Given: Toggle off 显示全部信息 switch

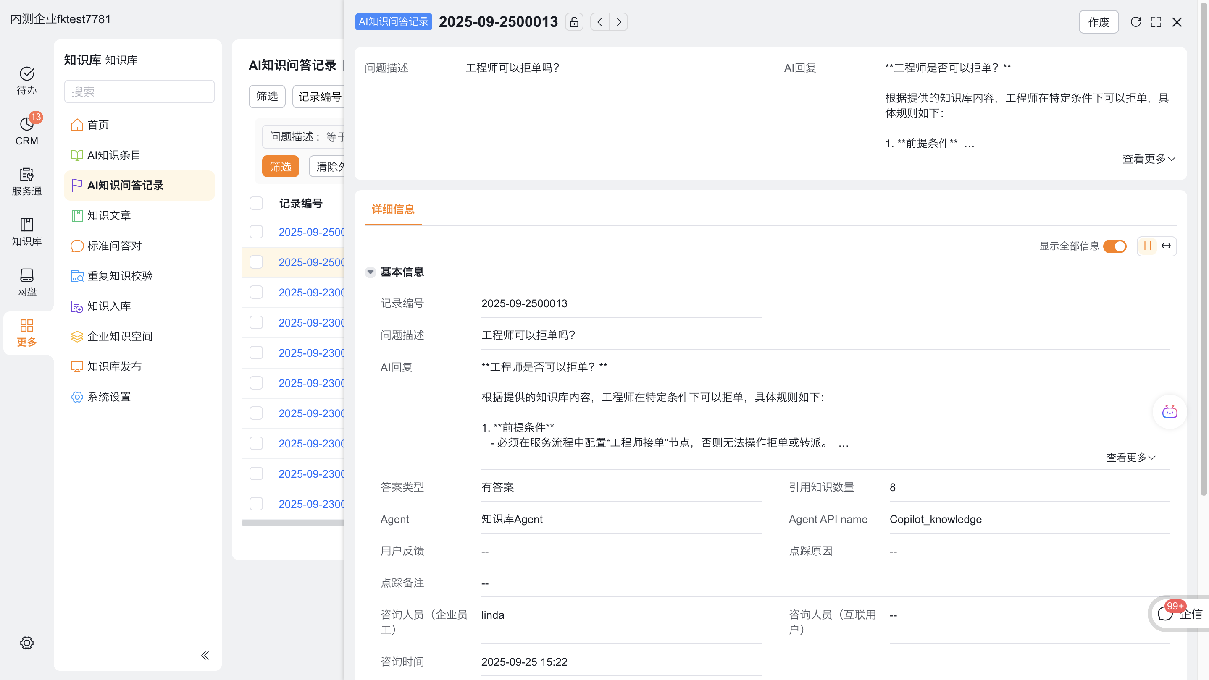Looking at the screenshot, I should 1114,246.
